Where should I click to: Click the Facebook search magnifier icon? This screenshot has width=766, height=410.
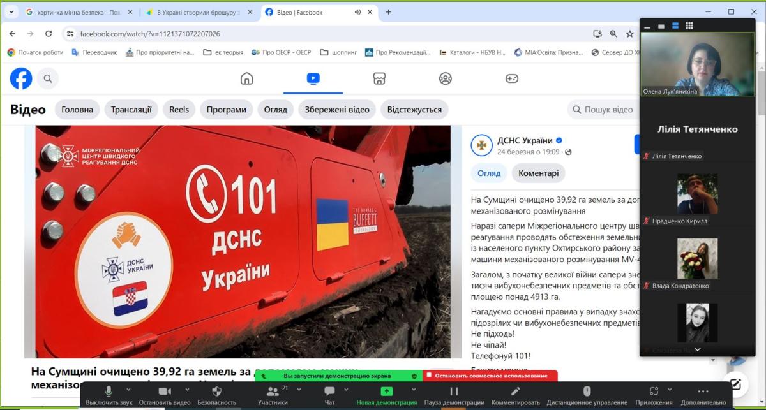coord(47,79)
